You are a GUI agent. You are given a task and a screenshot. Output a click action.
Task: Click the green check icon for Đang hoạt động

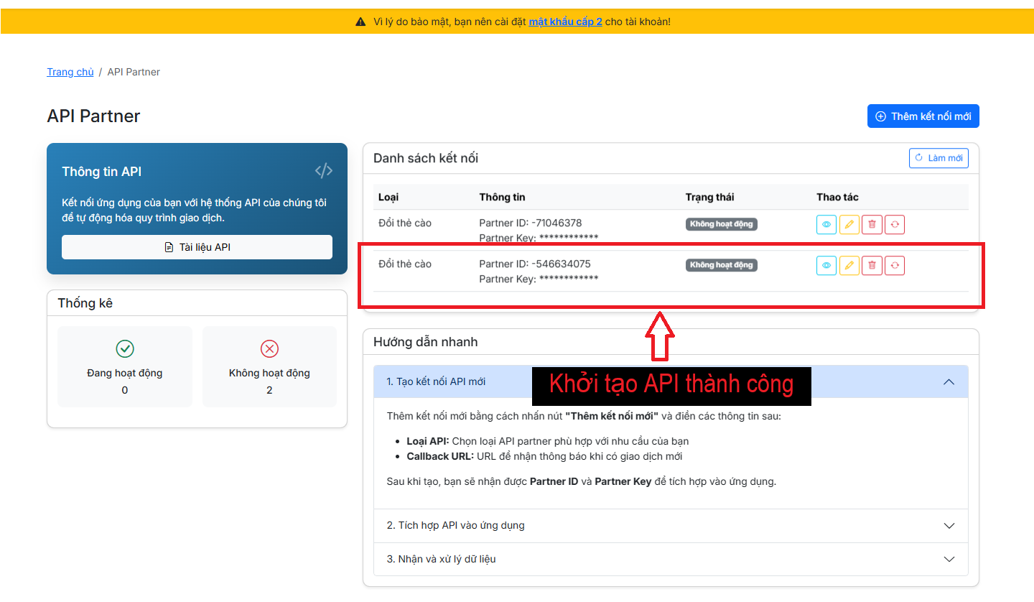(125, 349)
